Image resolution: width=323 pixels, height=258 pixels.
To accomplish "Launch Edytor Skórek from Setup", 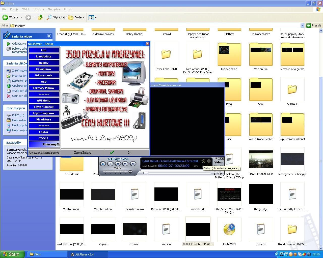I will [44, 107].
